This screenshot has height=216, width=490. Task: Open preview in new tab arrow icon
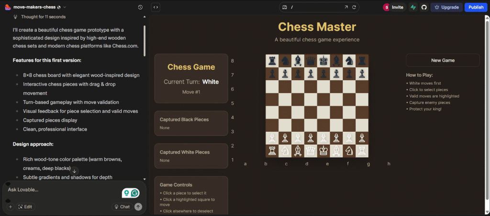coord(346,7)
